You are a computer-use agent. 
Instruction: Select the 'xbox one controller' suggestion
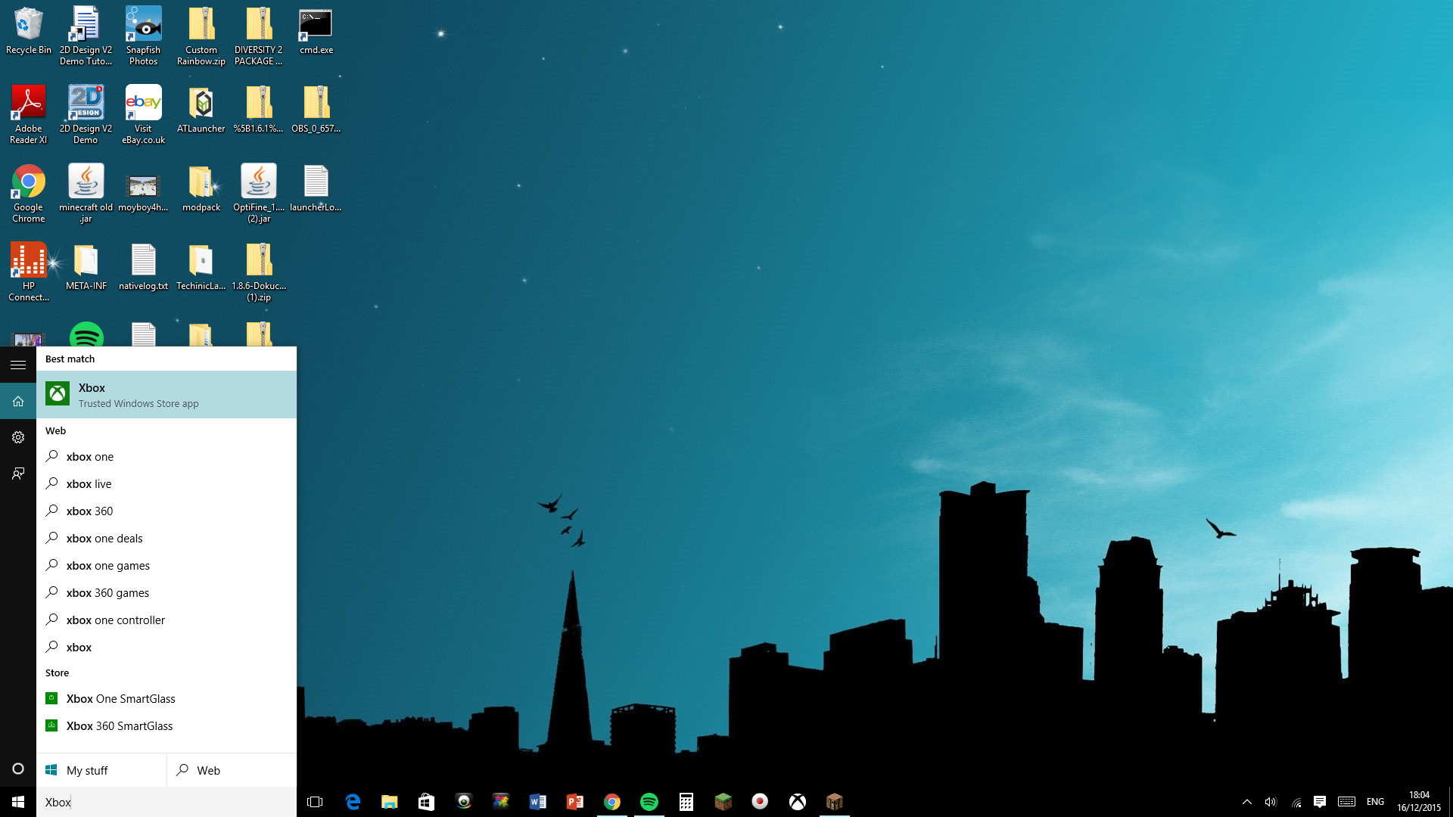point(166,620)
